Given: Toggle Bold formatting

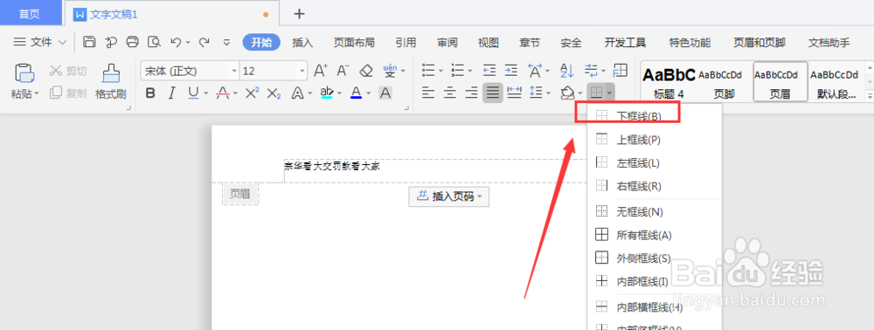Looking at the screenshot, I should click(150, 93).
